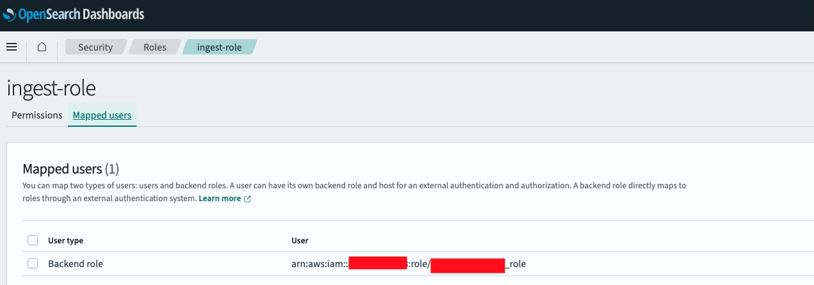Click the ingest-role page heading
The width and height of the screenshot is (814, 285).
(x=51, y=88)
